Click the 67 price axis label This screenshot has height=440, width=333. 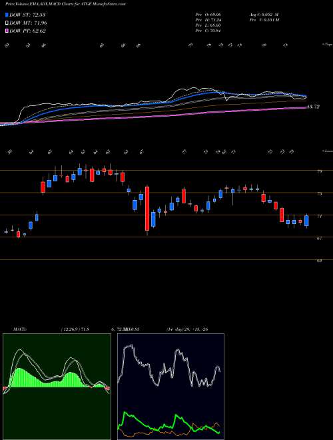tap(320, 238)
